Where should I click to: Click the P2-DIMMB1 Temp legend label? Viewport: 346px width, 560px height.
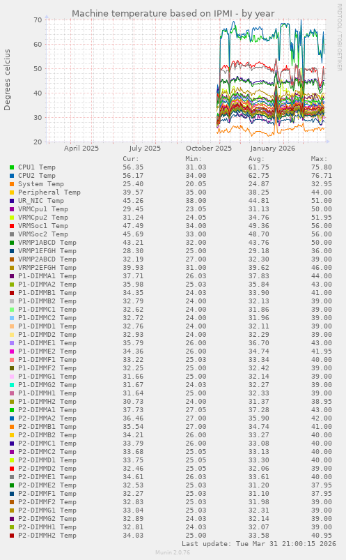(47, 427)
